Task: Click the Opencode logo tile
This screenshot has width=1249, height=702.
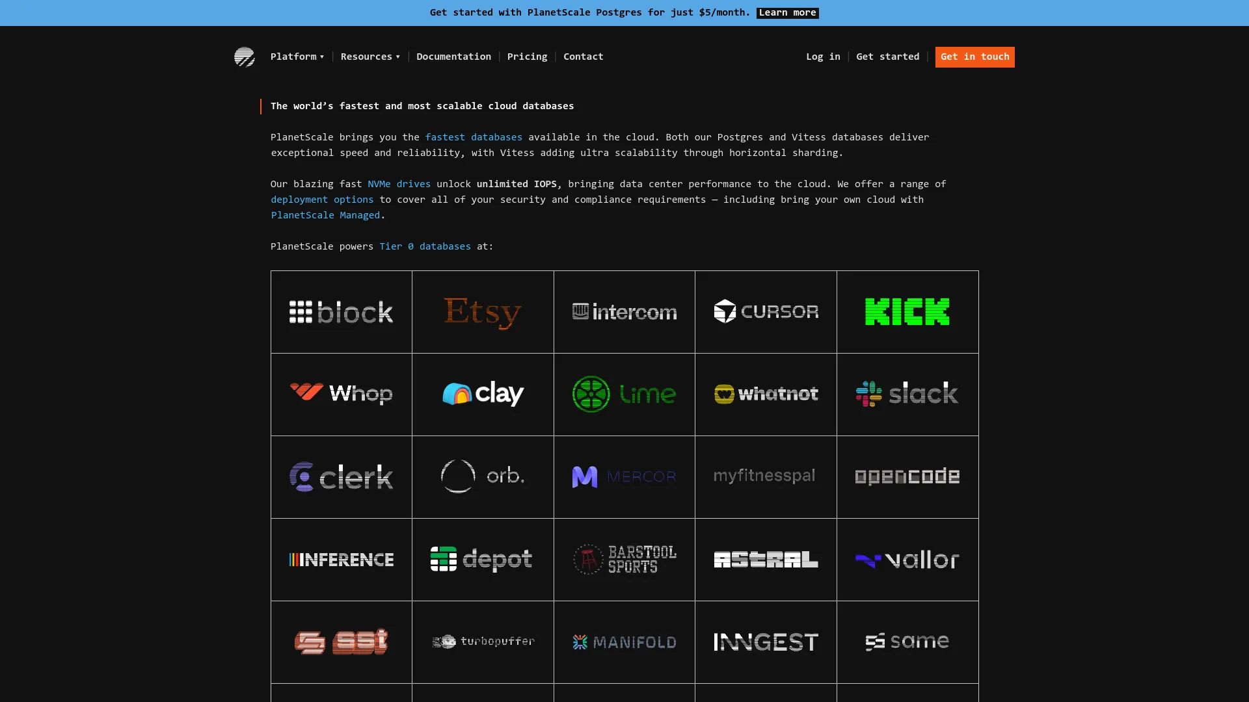Action: pyautogui.click(x=907, y=477)
